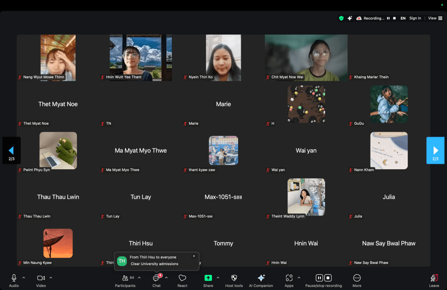447x290 pixels.
Task: Click the Sign in link
Action: tap(415, 18)
